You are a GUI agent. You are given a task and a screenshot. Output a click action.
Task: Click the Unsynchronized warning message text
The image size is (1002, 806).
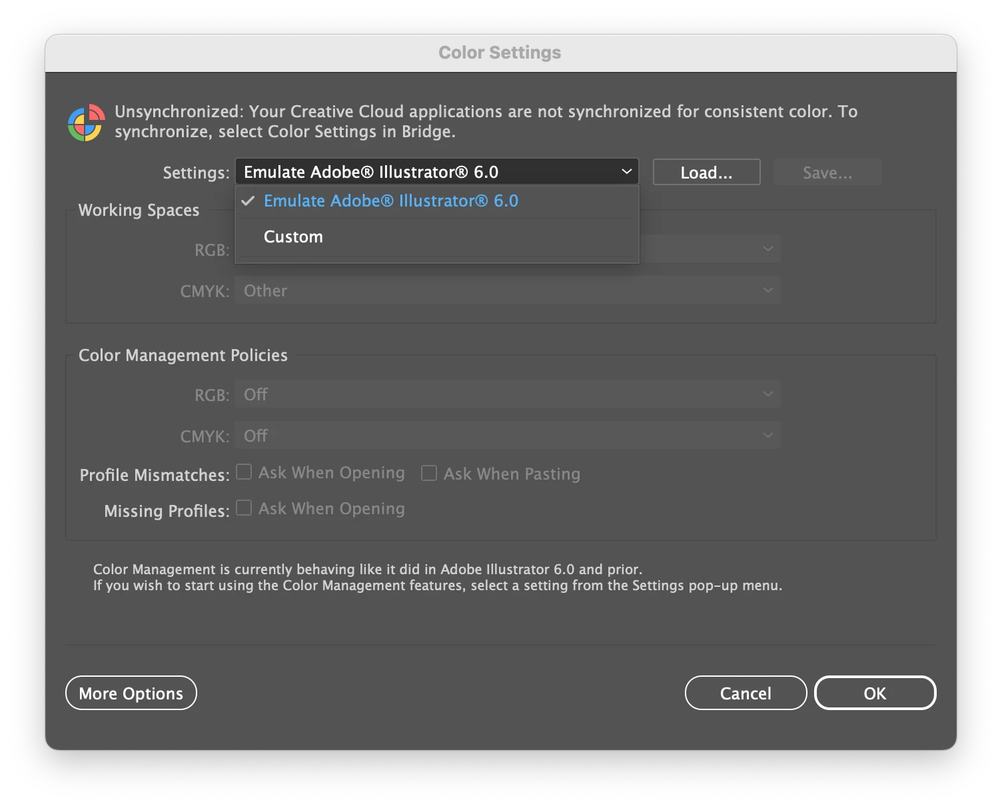click(486, 121)
